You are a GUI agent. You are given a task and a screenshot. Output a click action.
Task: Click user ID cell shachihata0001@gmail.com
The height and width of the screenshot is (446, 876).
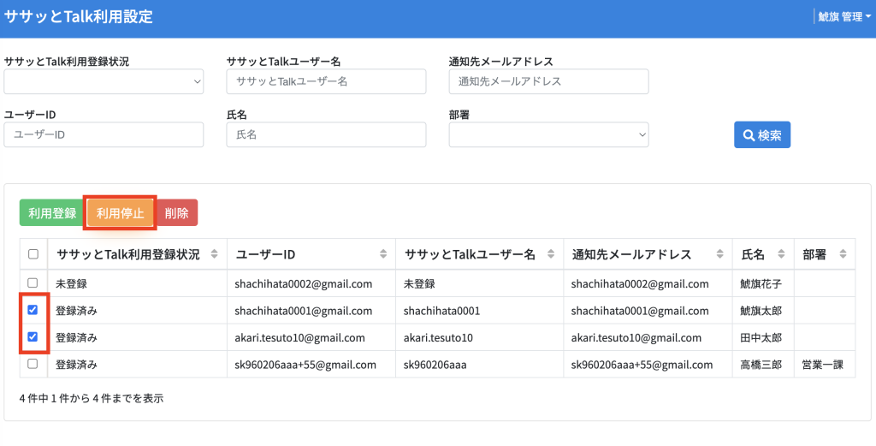[x=304, y=311]
